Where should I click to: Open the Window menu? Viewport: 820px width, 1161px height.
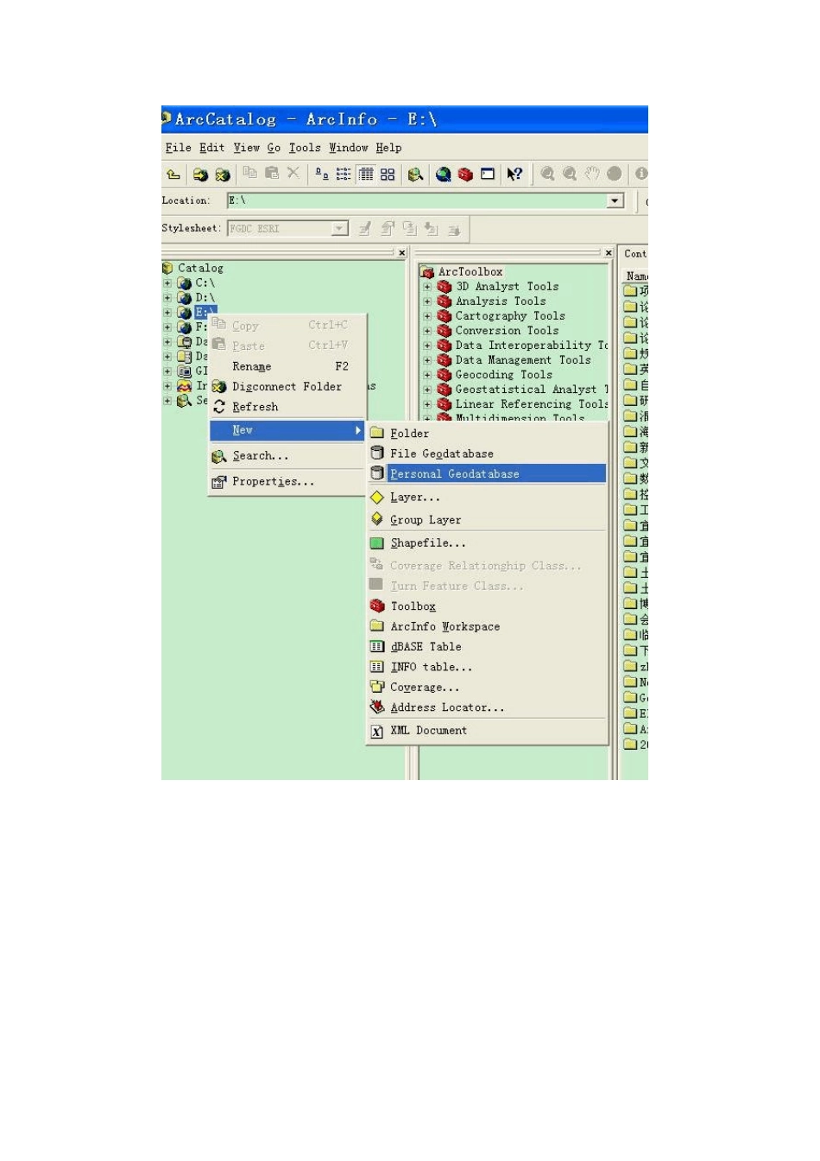tap(349, 148)
